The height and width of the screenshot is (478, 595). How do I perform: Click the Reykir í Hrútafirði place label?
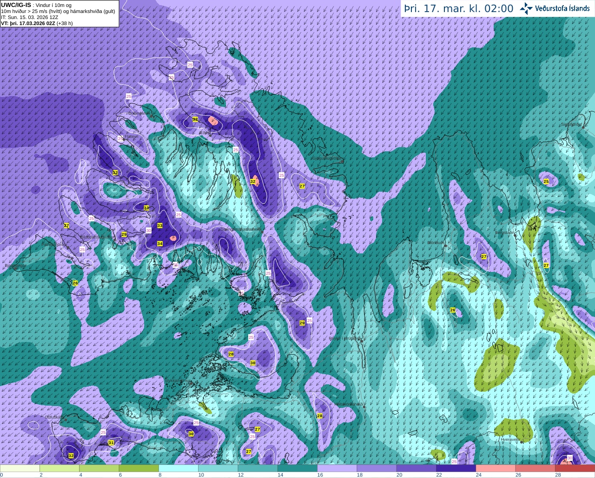pyautogui.click(x=345, y=339)
